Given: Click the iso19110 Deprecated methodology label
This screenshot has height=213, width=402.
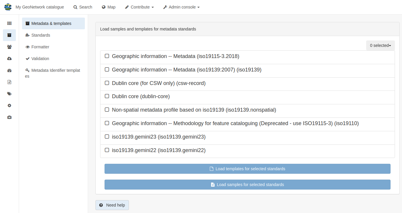Looking at the screenshot, I should click(x=235, y=123).
